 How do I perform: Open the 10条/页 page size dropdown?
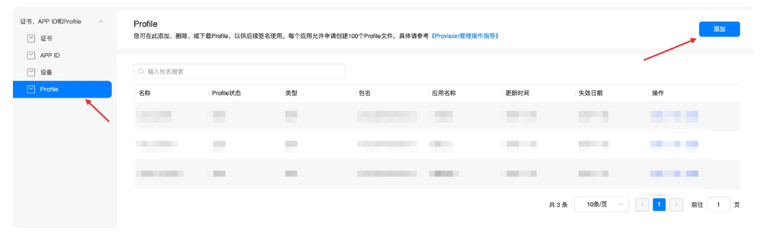(601, 205)
